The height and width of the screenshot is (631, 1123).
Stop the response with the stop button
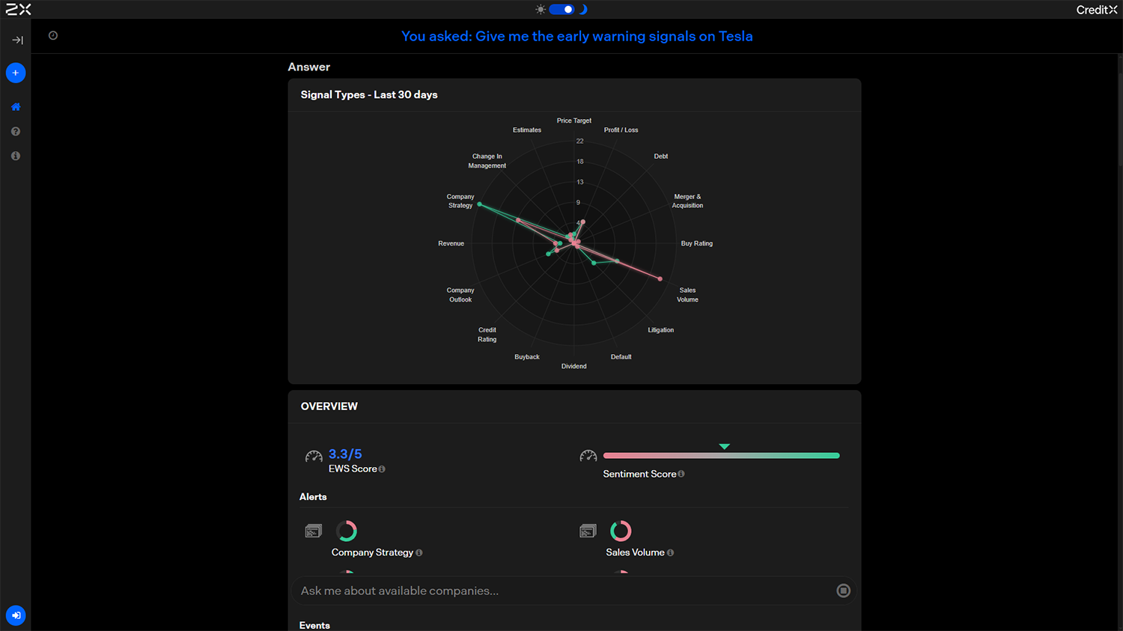click(843, 591)
